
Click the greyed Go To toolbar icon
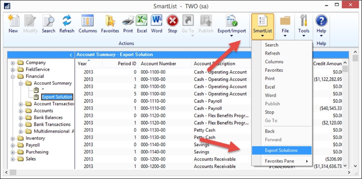tap(188, 21)
